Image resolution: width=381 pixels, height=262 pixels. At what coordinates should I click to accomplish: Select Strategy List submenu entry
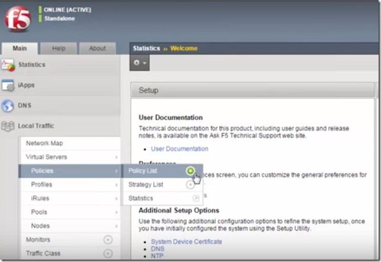[x=146, y=185]
